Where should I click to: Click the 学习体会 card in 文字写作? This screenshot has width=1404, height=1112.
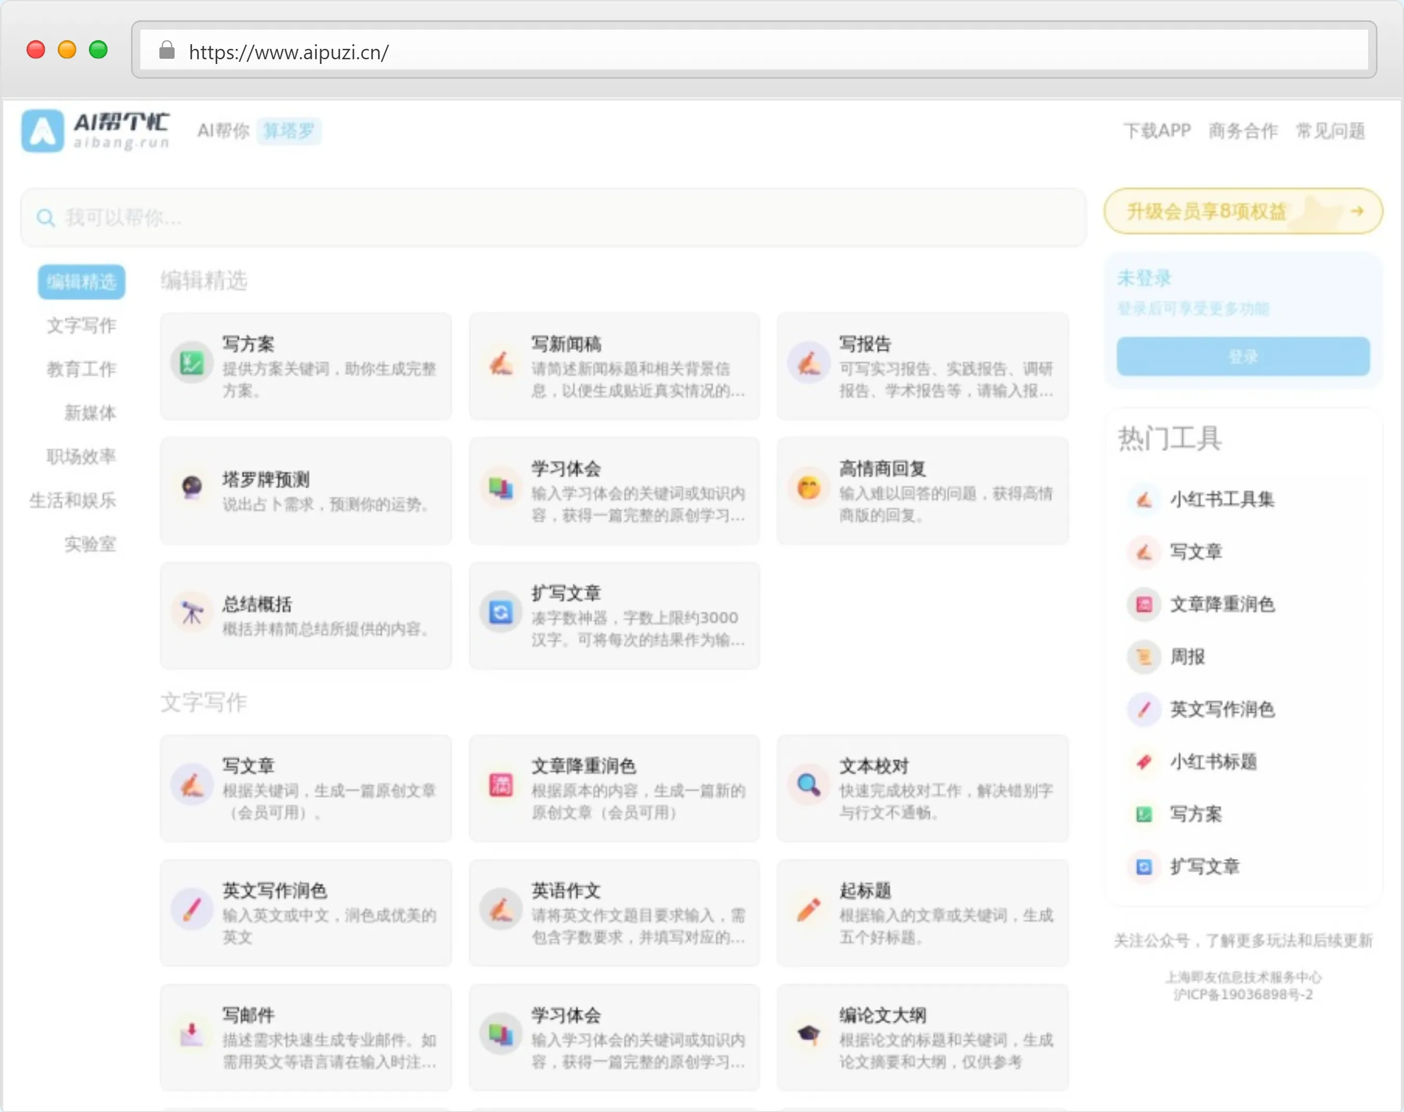point(614,1037)
